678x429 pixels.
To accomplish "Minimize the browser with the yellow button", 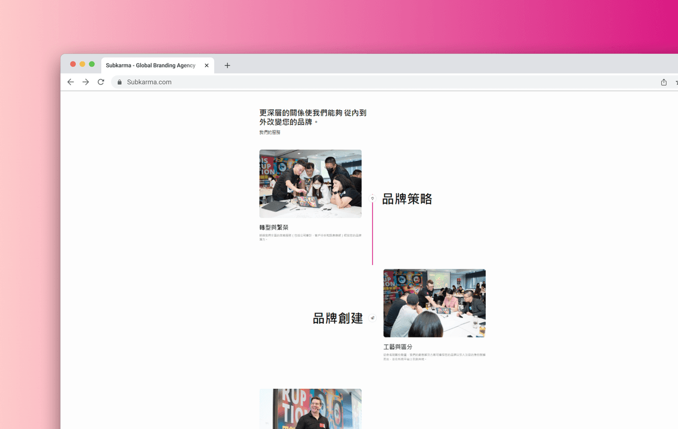I will point(82,64).
